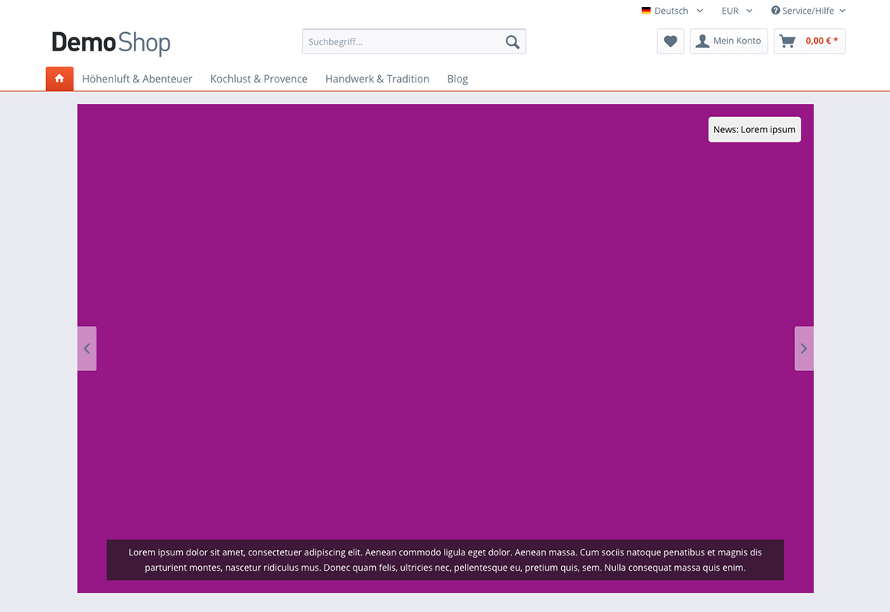Open the Service/Hilfe dropdown menu

pyautogui.click(x=808, y=11)
